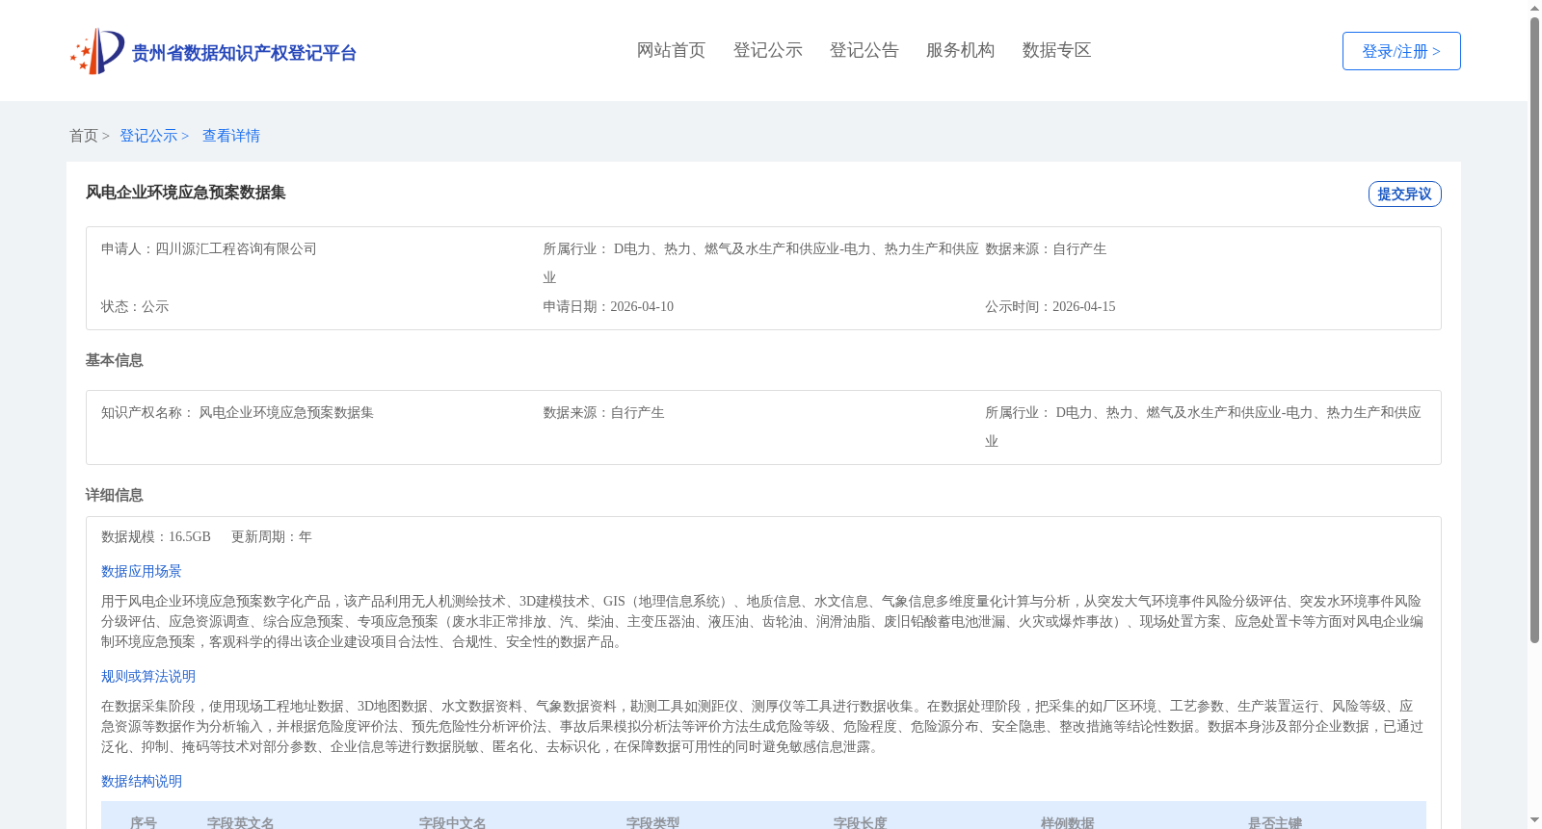
Task: Click the 是否主键 table column header
Action: (x=1275, y=822)
